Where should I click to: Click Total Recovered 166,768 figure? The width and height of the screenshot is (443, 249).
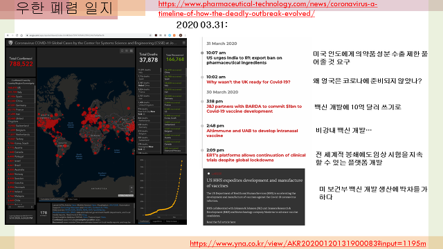coord(175,59)
